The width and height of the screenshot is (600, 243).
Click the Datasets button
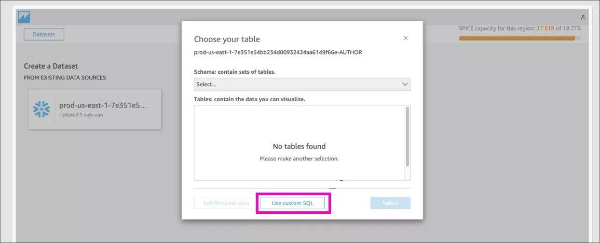(x=44, y=34)
